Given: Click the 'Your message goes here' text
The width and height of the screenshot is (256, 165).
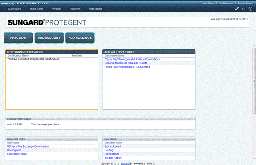Looking at the screenshot, I should [x=45, y=124].
